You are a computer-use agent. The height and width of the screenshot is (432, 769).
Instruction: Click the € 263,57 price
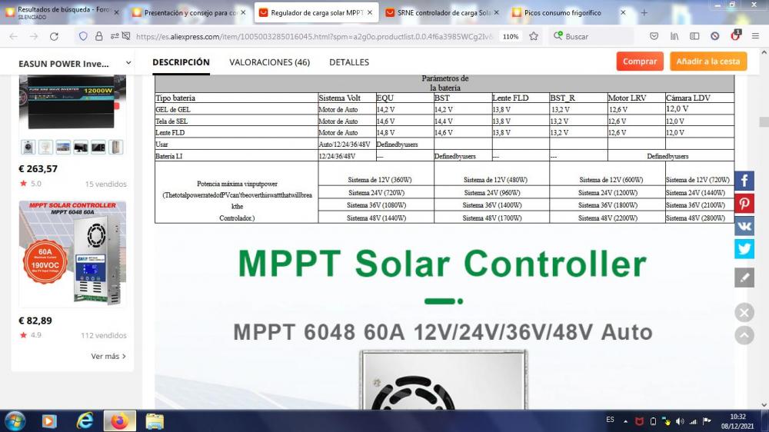[38, 168]
